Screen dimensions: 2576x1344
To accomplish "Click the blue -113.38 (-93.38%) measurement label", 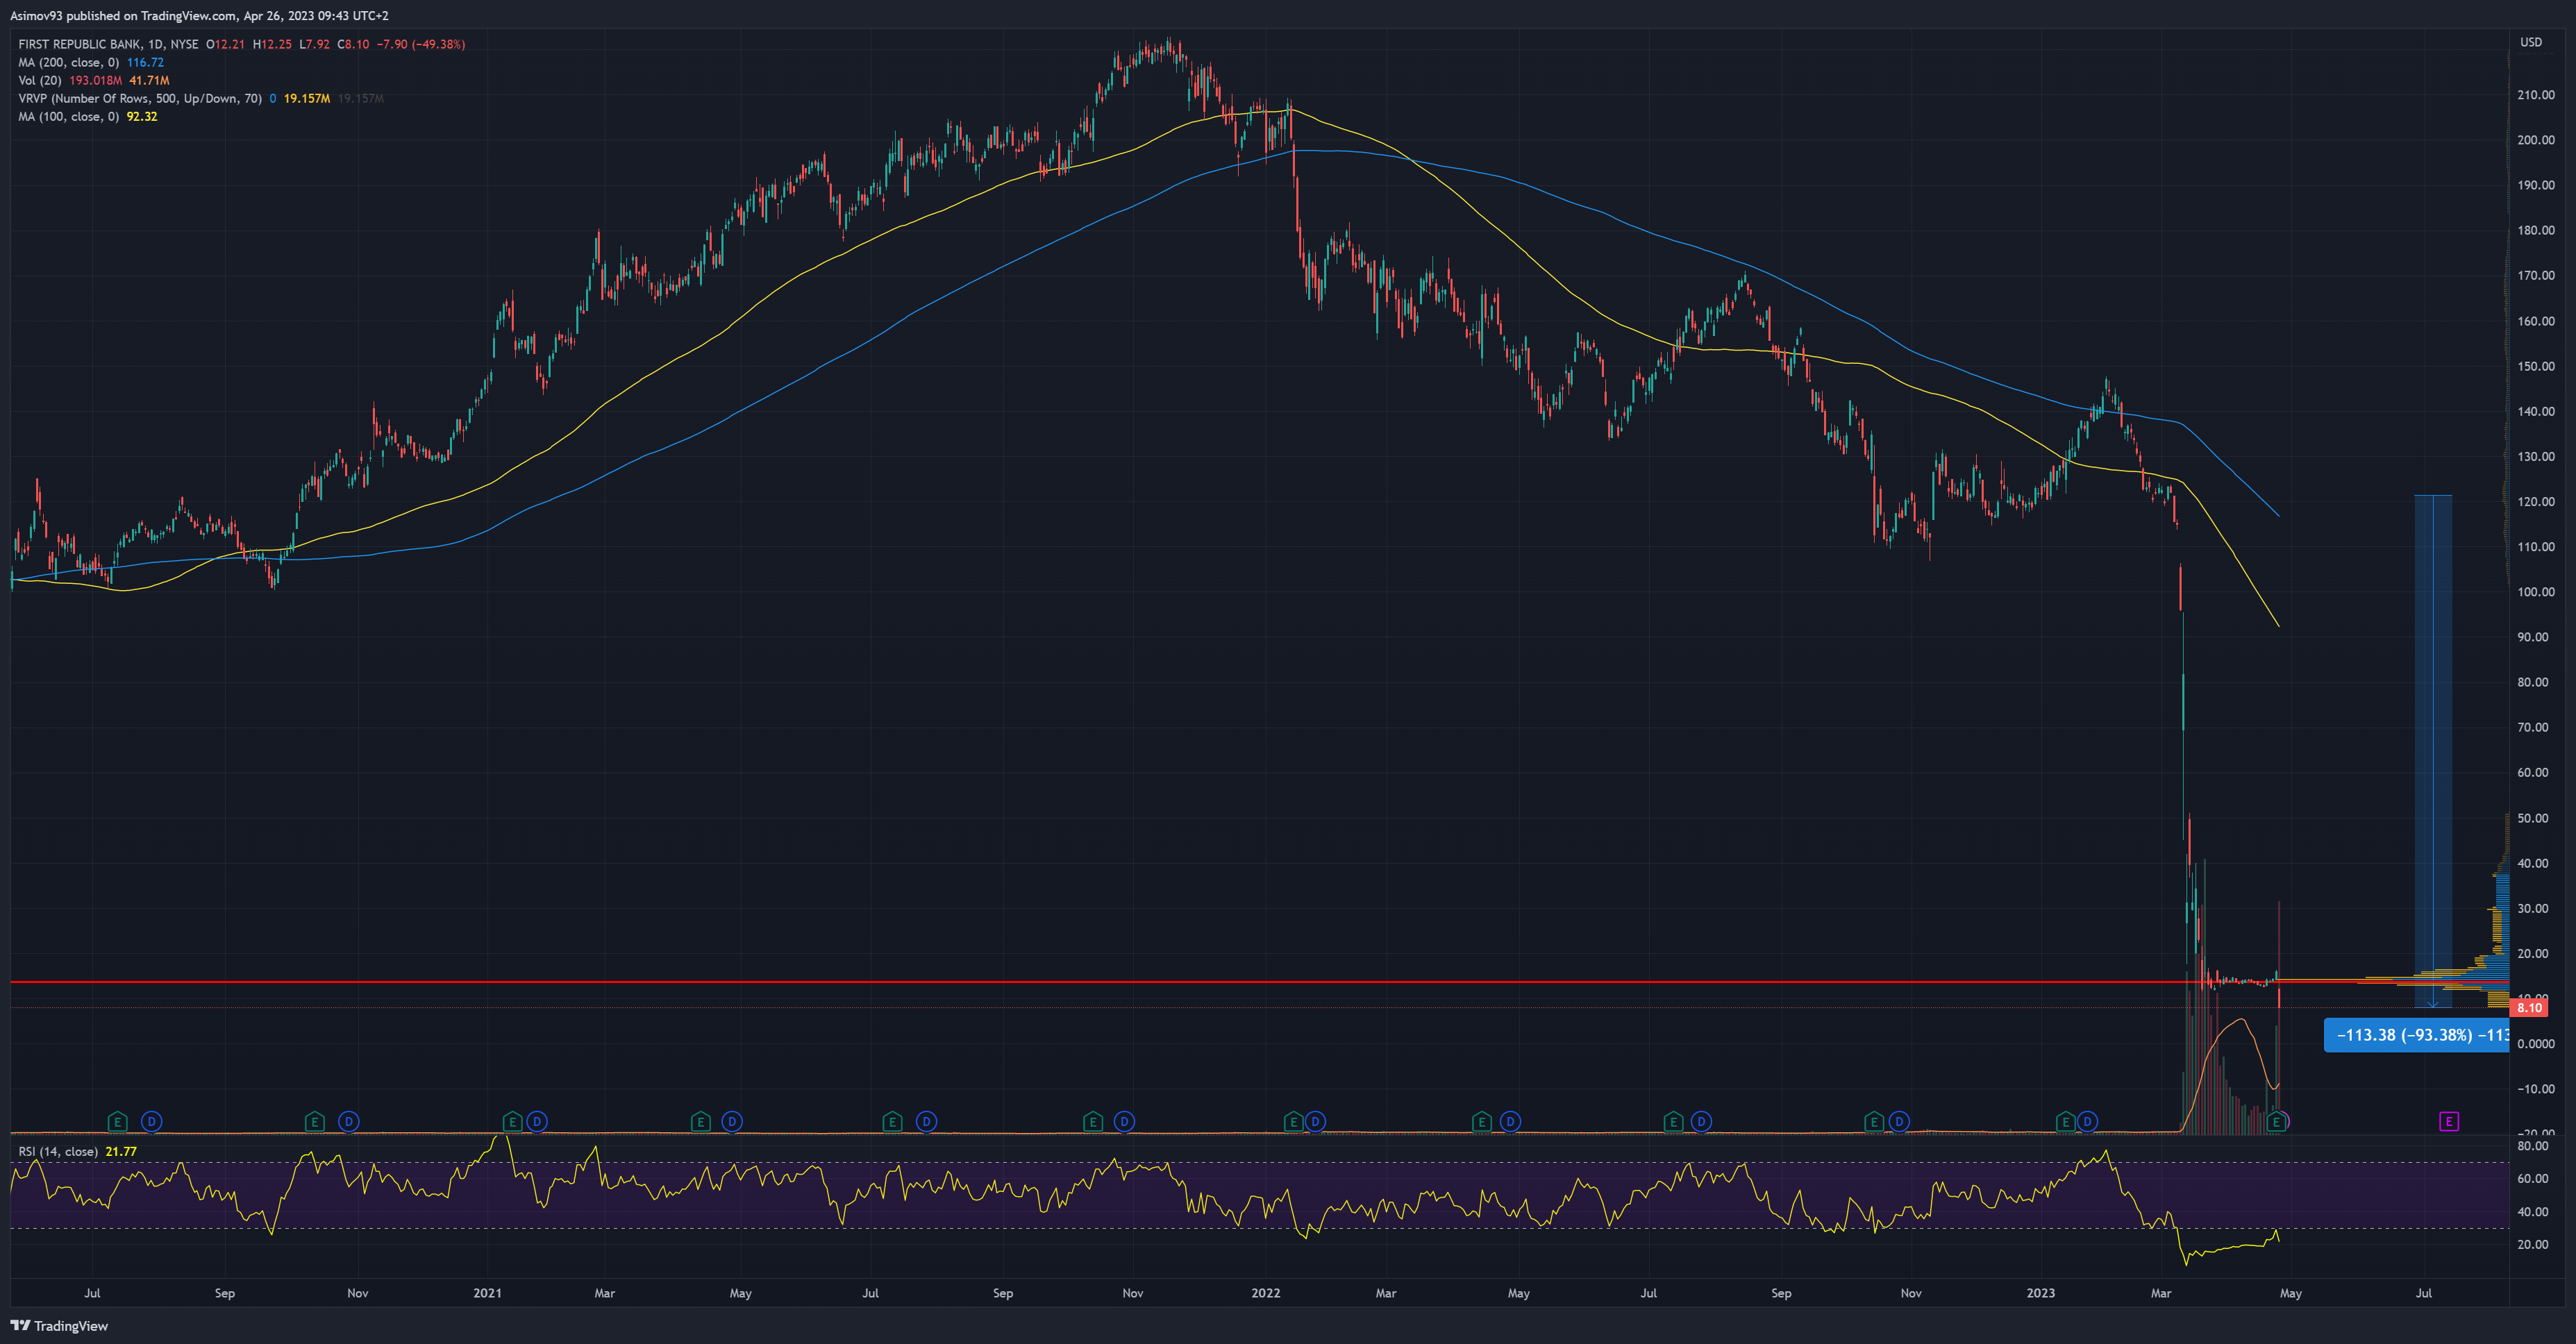I will (2415, 1034).
